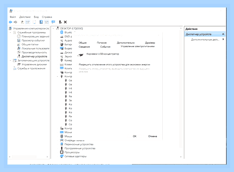This screenshot has height=172, width=234.
Task: Click the Процессоры category icon
Action: 62,152
